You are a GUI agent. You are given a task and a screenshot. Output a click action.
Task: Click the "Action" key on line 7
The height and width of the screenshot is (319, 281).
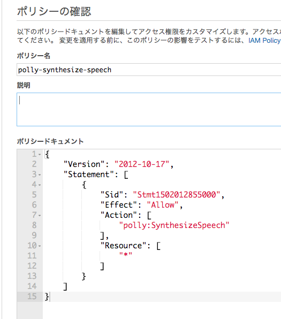119,215
